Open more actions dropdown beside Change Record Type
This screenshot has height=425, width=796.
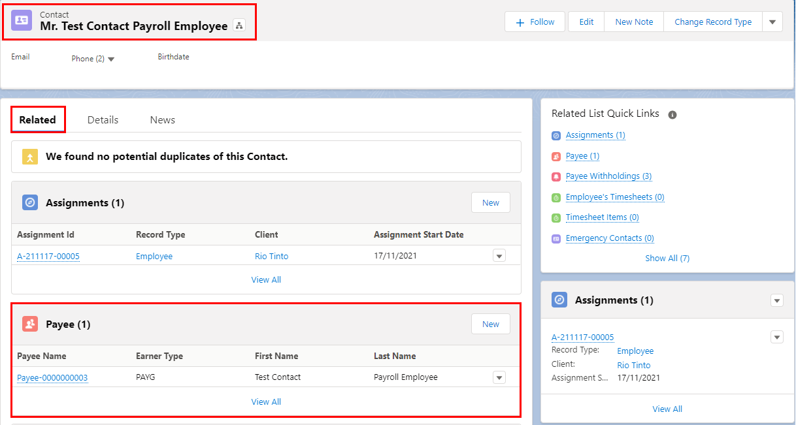pos(772,22)
